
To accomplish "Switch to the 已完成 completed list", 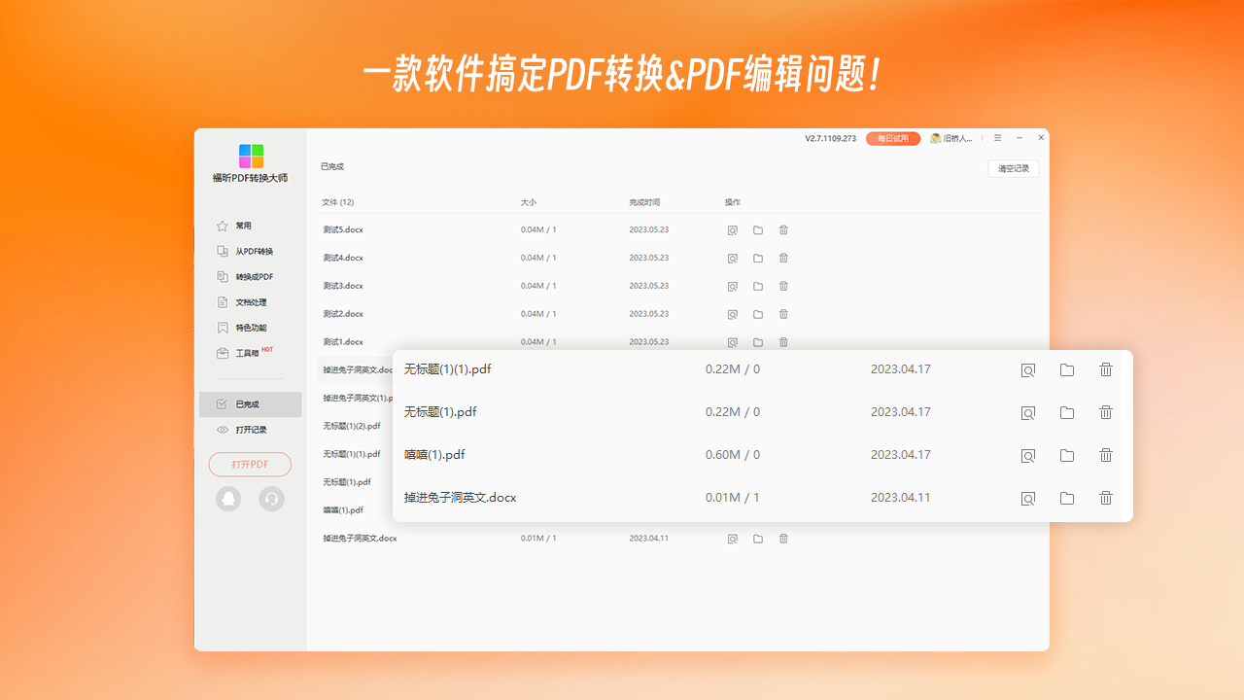I will 250,403.
